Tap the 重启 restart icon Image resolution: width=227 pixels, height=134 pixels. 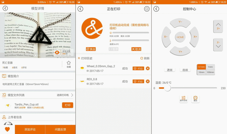click(x=195, y=99)
